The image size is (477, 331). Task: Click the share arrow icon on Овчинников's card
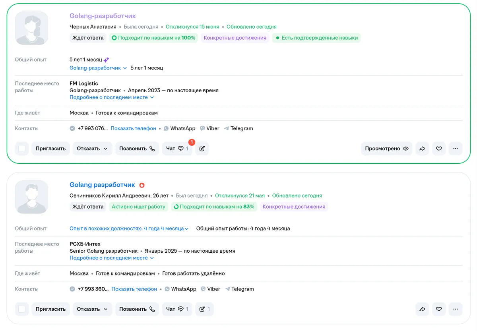click(423, 309)
